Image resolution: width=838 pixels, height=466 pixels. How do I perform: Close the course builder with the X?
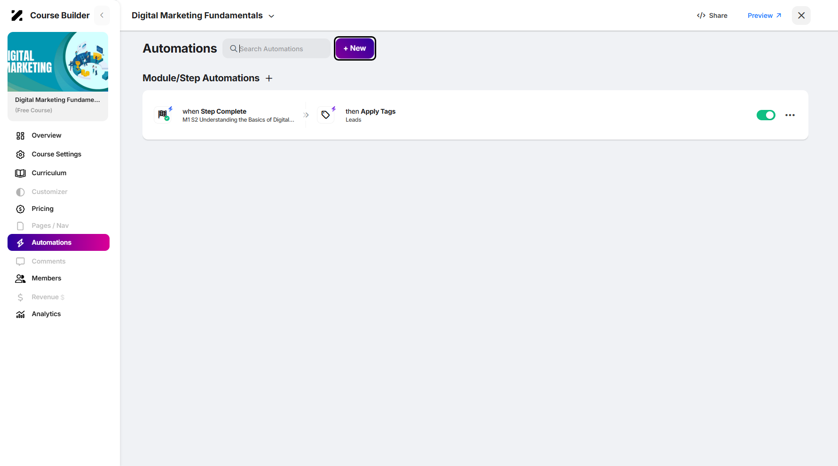(801, 16)
